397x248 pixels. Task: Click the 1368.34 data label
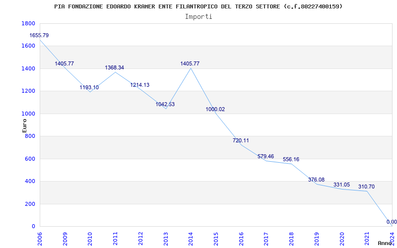[115, 68]
